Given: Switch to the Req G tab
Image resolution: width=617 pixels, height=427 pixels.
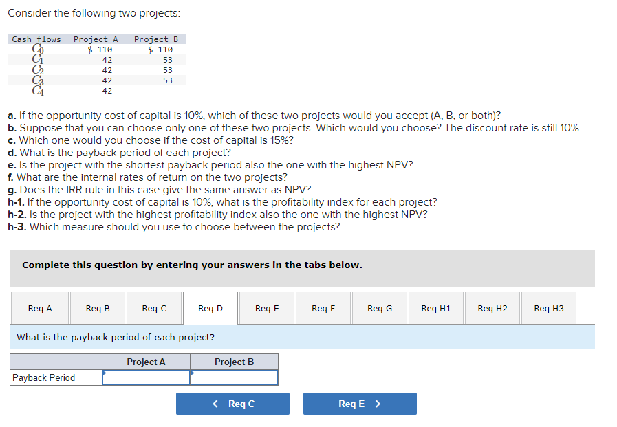Looking at the screenshot, I should tap(379, 307).
